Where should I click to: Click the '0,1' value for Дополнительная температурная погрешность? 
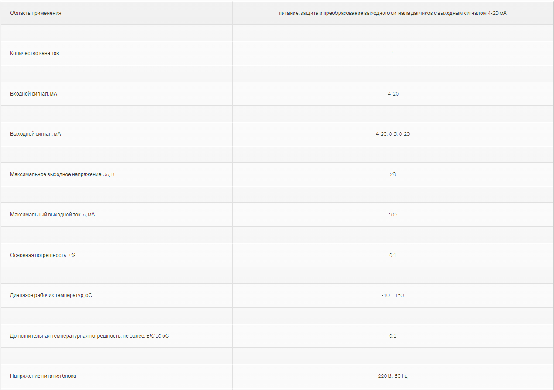point(393,336)
